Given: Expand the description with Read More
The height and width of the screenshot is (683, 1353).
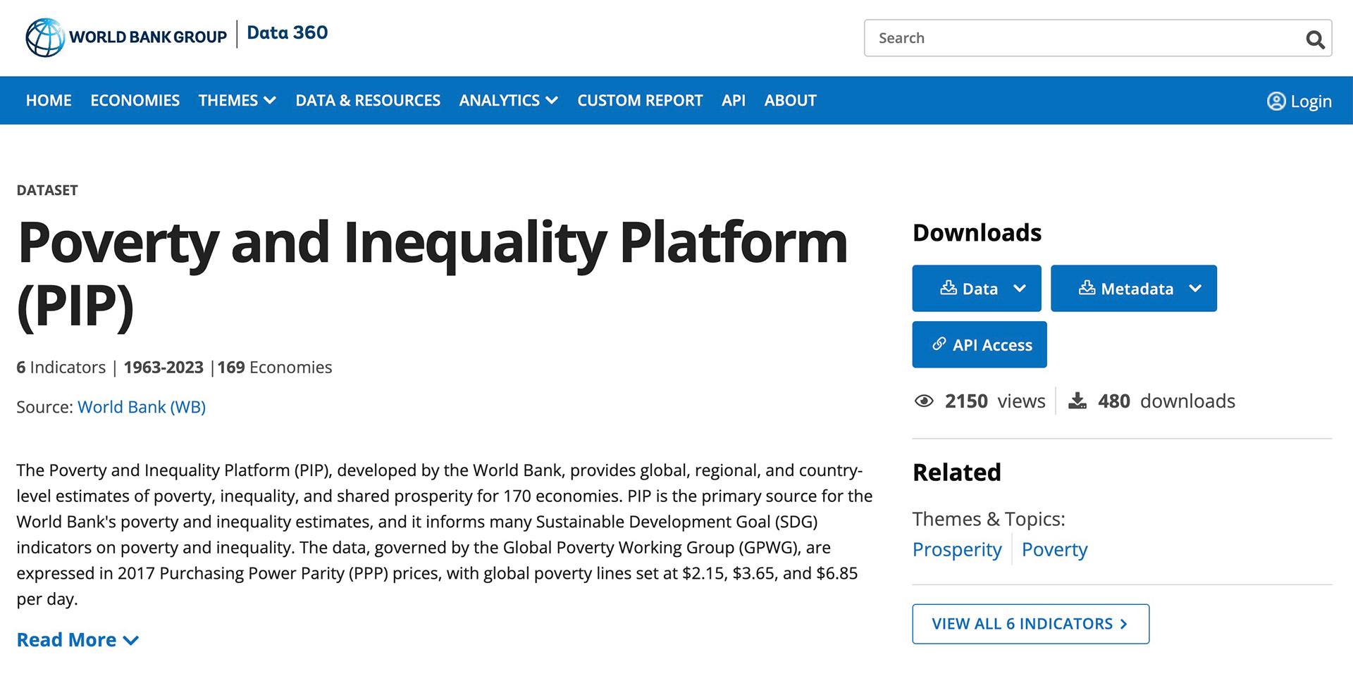Looking at the screenshot, I should (x=78, y=640).
